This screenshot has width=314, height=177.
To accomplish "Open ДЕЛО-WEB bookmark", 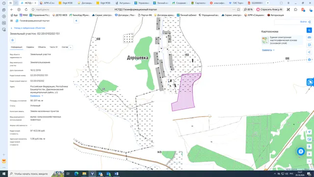I will tap(60, 15).
